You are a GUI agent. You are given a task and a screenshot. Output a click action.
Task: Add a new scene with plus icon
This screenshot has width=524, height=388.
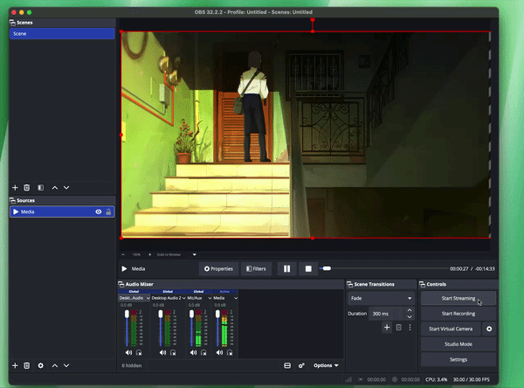point(15,188)
